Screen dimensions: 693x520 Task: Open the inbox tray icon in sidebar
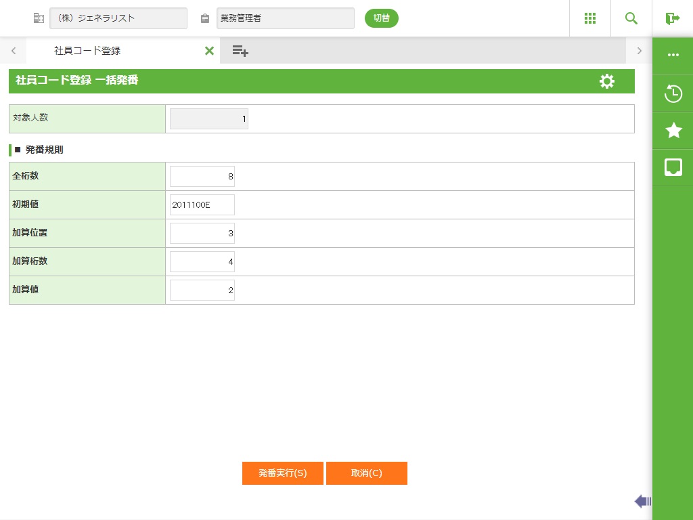(673, 168)
